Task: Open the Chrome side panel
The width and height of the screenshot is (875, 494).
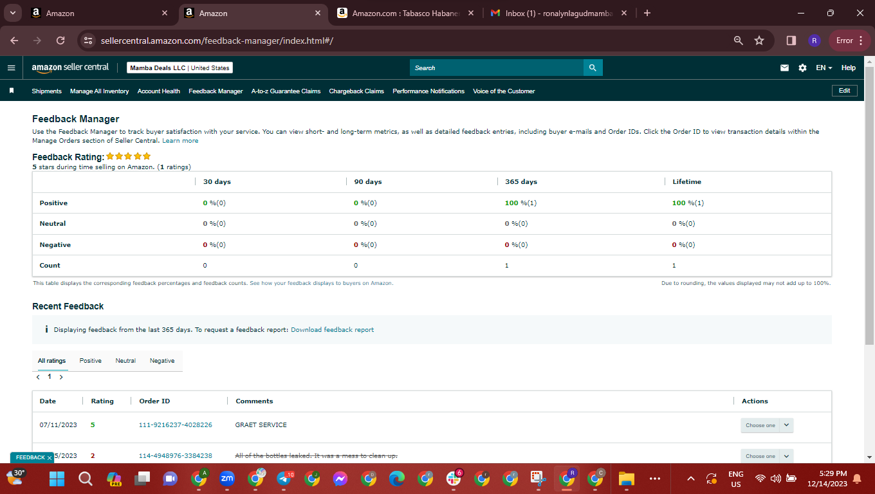Action: coord(791,41)
